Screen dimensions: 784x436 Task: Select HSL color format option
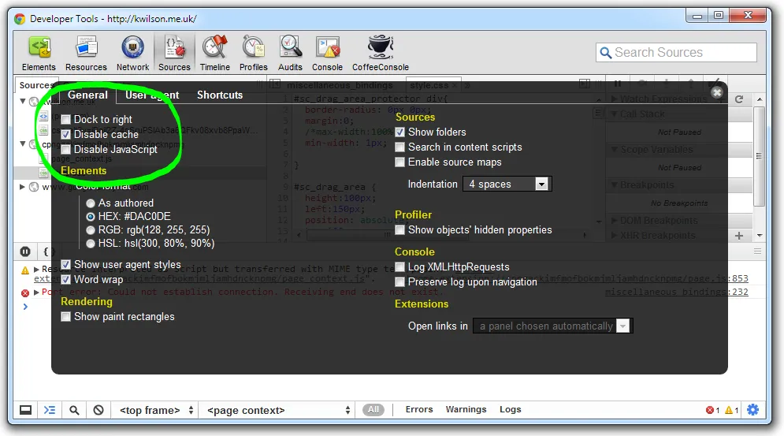coord(91,244)
